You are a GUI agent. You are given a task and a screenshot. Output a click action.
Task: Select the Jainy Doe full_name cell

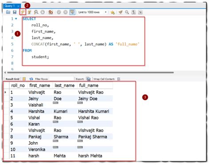(x=95, y=99)
